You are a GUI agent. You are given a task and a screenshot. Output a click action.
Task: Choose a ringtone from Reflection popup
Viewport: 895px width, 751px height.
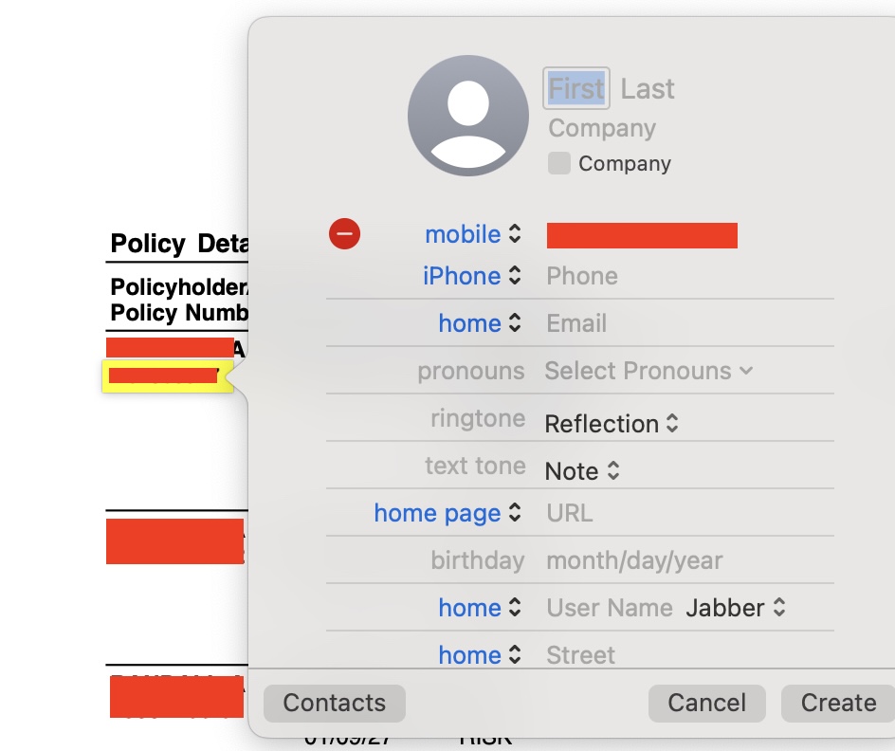click(x=612, y=424)
